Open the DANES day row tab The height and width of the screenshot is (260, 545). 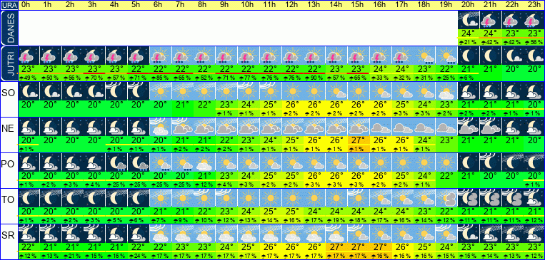[x=9, y=28]
